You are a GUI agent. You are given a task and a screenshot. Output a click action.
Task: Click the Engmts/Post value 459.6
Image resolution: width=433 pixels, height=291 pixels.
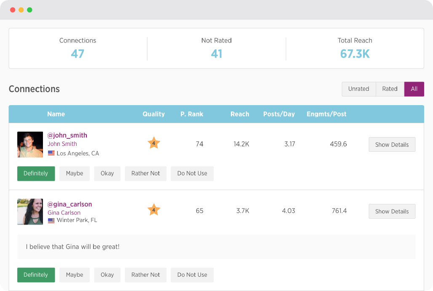tap(338, 144)
